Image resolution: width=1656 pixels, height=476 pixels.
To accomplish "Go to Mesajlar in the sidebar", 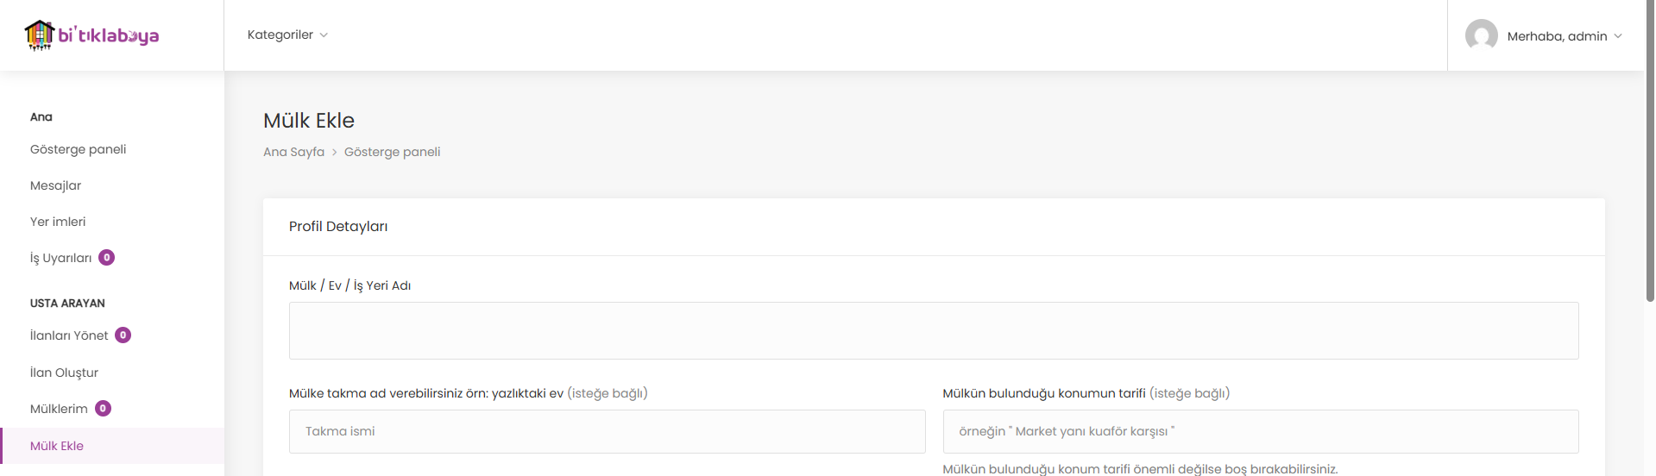I will tap(56, 185).
